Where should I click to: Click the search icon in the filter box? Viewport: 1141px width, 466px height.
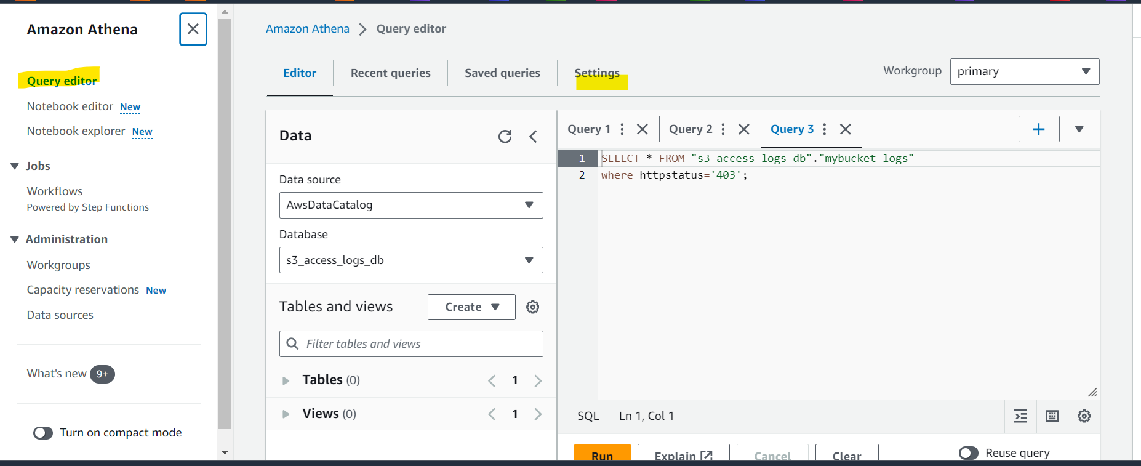pyautogui.click(x=293, y=343)
